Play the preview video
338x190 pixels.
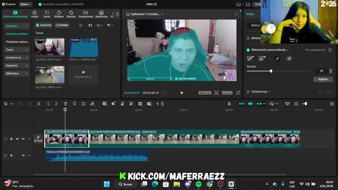tap(182, 93)
